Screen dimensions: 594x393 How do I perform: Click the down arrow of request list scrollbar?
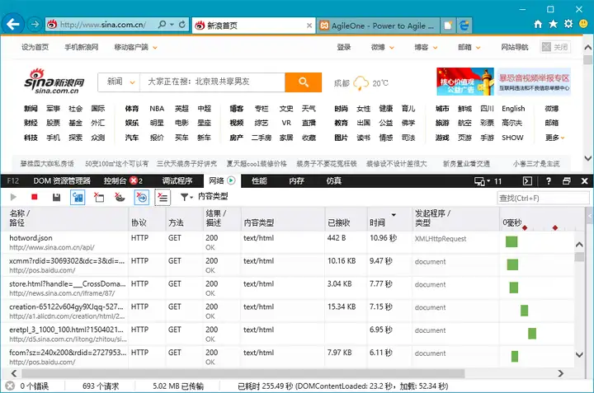pyautogui.click(x=579, y=355)
